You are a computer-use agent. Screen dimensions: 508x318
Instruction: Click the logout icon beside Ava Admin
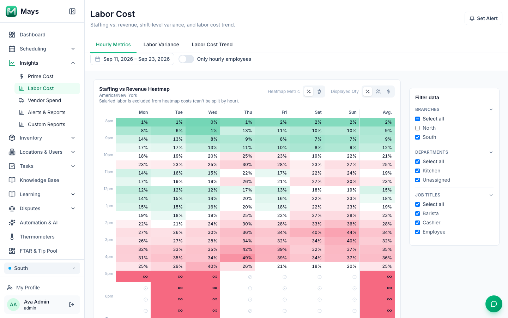[x=72, y=305]
